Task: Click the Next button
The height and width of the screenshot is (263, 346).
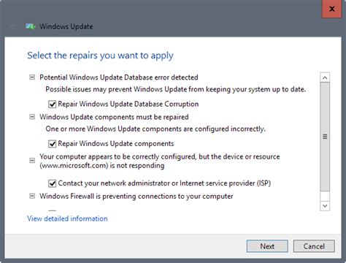Action: (267, 246)
